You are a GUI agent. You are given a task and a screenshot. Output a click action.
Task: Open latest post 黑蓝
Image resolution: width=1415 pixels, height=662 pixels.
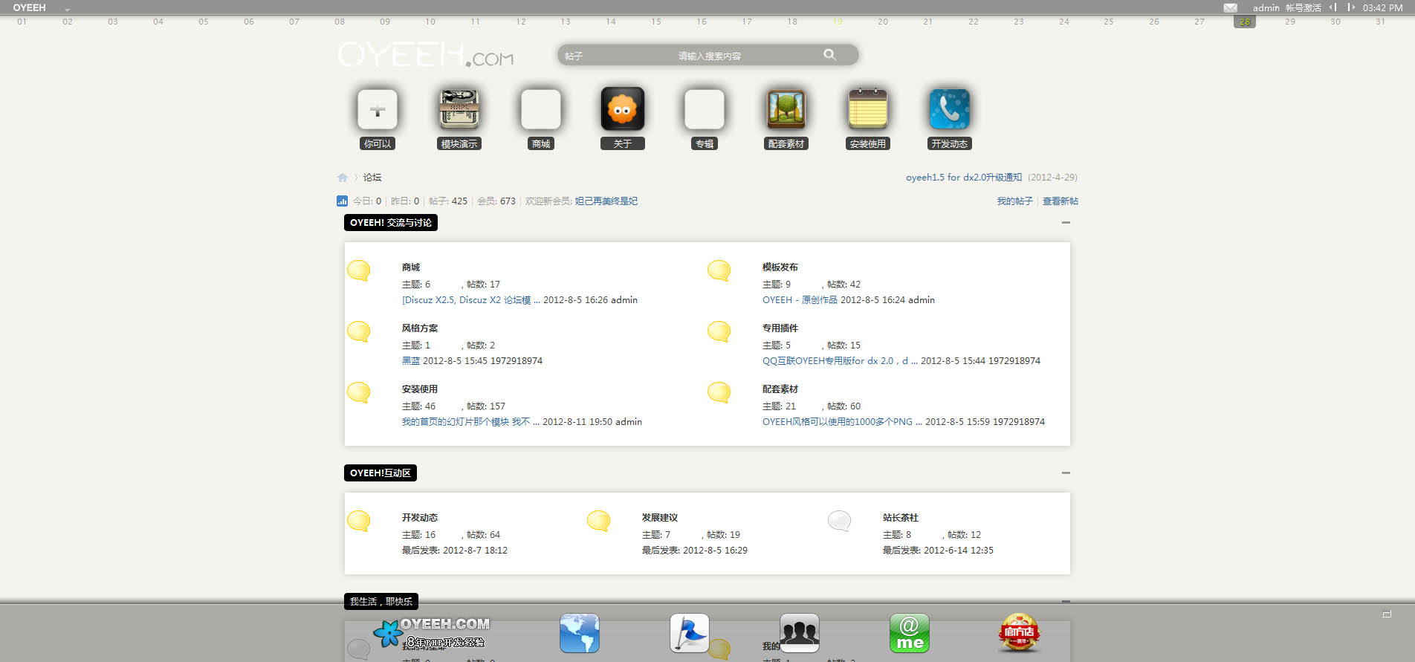[411, 361]
